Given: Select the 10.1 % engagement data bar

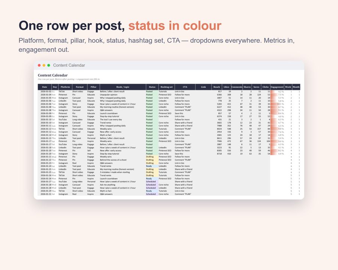Looking at the screenshot, I should [277, 104].
